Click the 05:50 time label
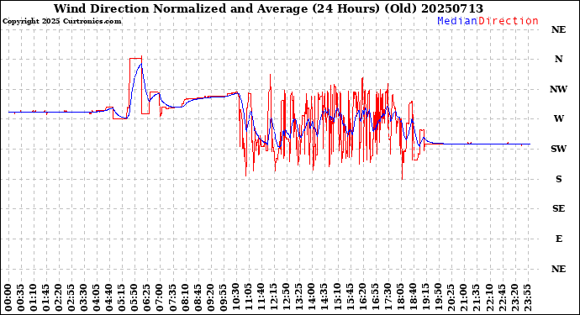 (134, 297)
